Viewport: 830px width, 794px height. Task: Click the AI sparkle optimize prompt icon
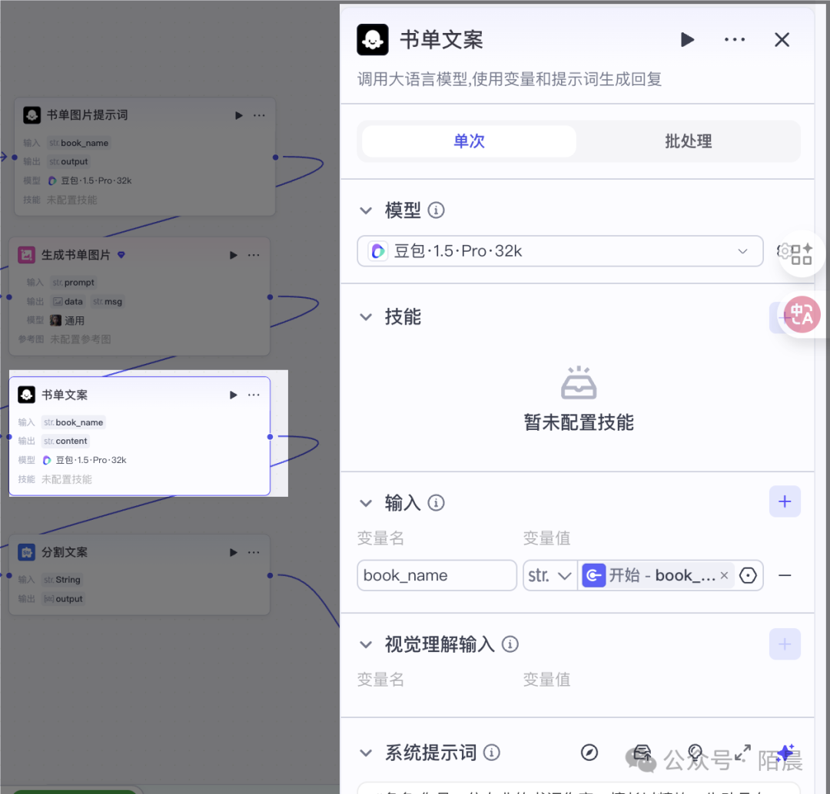click(785, 753)
